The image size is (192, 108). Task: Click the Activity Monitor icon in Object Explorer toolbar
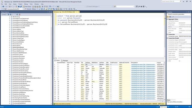pyautogui.click(x=19, y=14)
